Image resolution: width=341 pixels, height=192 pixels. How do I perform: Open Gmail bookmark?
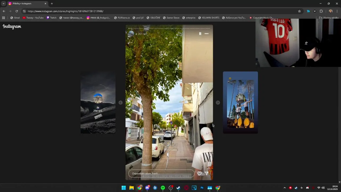coord(15,18)
